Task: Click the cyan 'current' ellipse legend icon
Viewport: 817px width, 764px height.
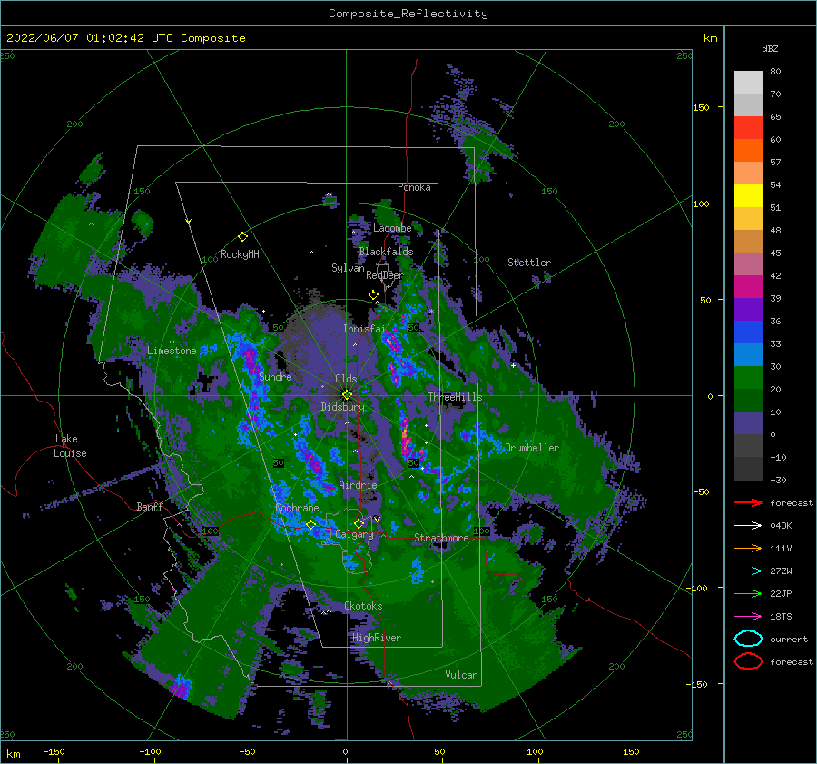Action: (x=748, y=639)
